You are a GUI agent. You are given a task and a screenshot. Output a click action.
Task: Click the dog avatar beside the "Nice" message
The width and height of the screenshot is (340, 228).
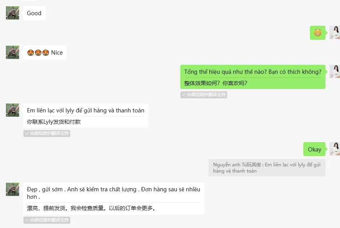(x=12, y=52)
